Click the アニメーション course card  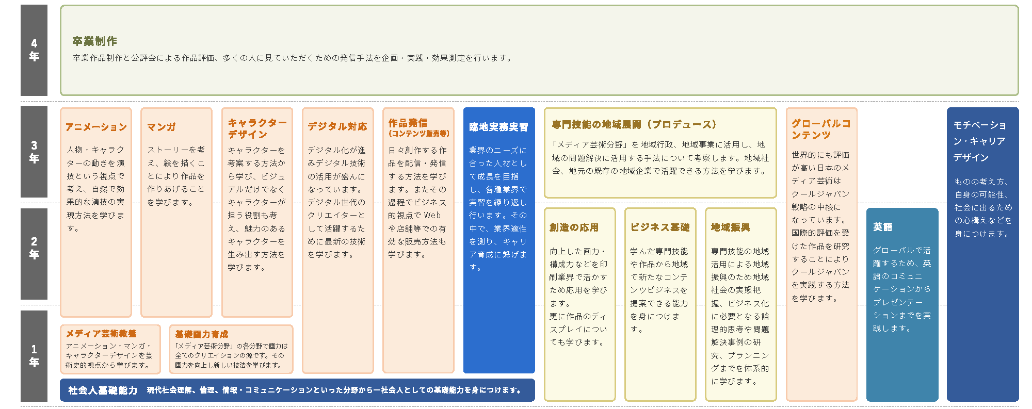[x=96, y=211]
